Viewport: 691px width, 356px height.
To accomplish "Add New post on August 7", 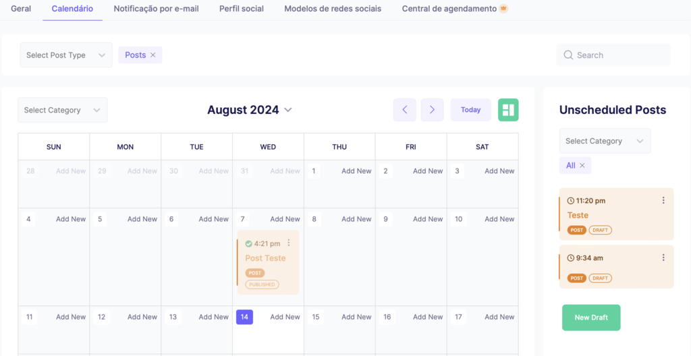I will [285, 219].
